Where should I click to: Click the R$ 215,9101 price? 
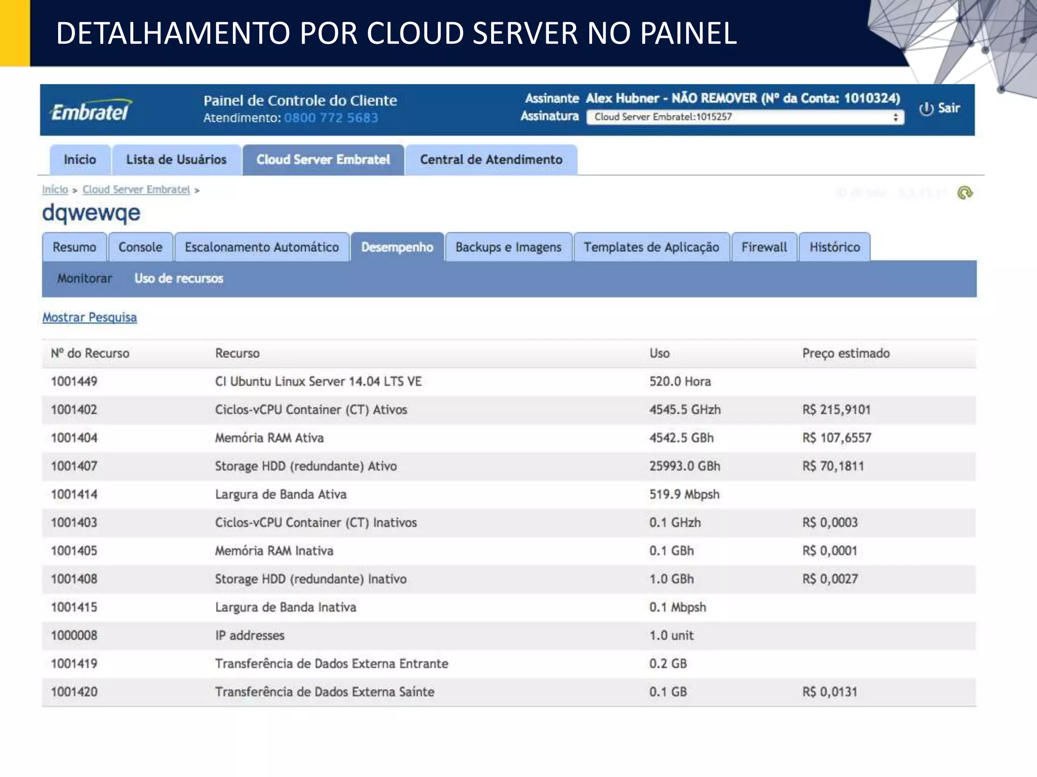pyautogui.click(x=836, y=410)
